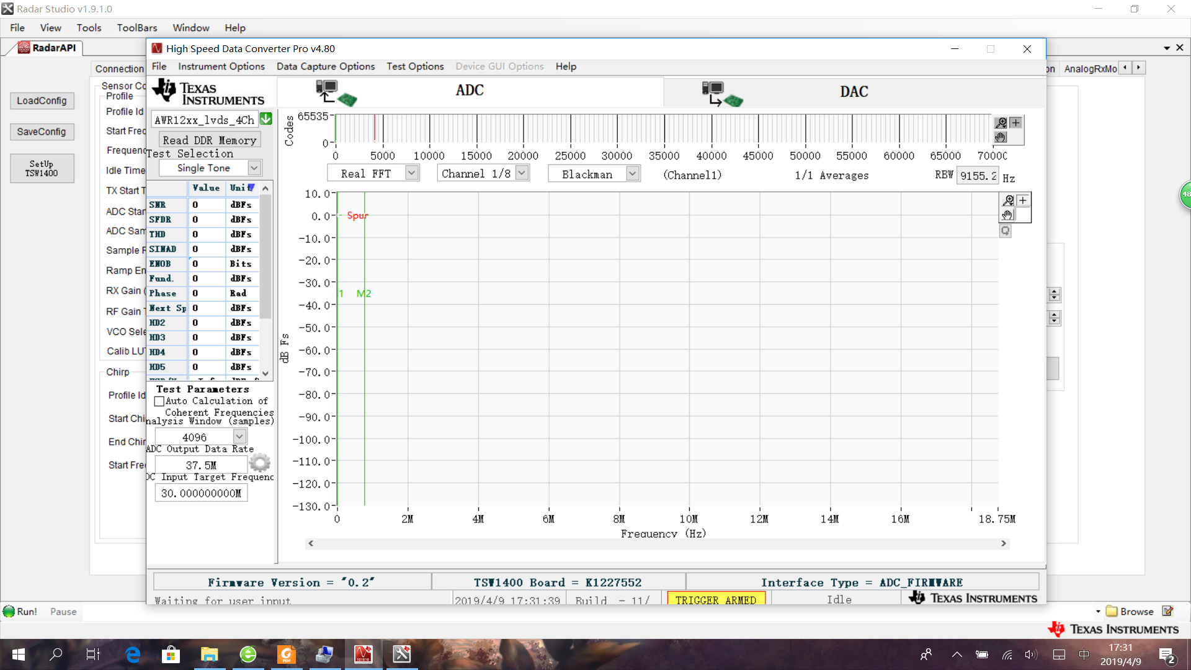This screenshot has height=670, width=1191.
Task: Click the tab scroll-right arrow next to AnalogRxMo
Action: pyautogui.click(x=1139, y=68)
